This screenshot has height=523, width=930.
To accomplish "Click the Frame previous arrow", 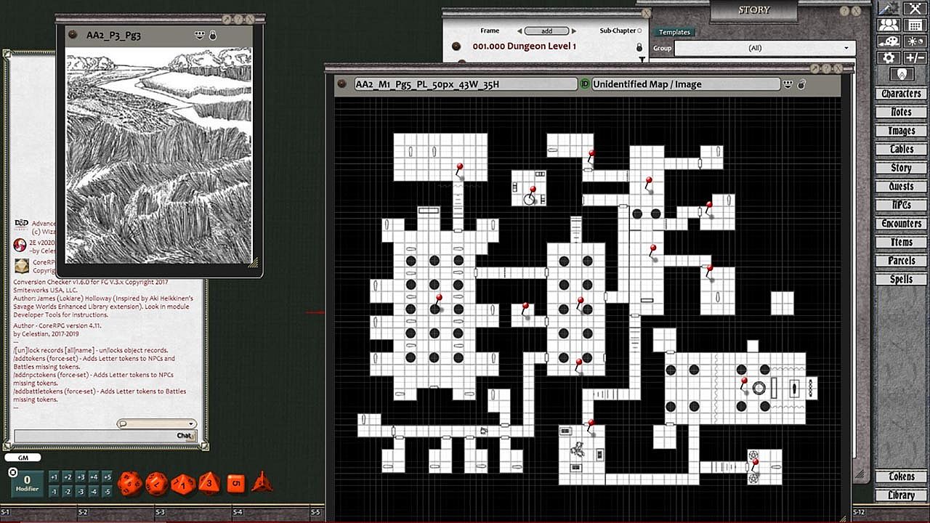I will click(x=519, y=31).
